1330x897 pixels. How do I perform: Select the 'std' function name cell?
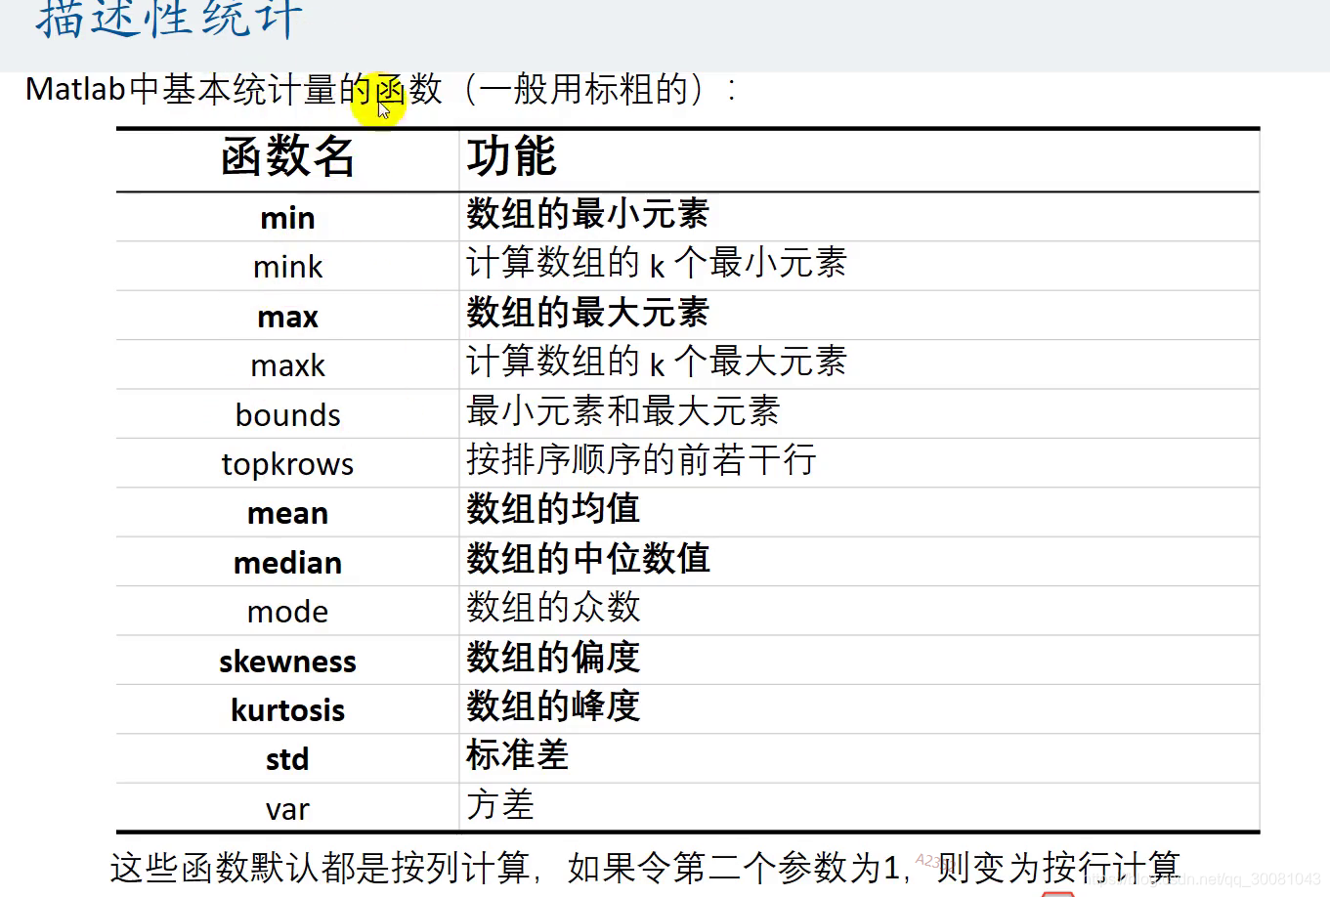tap(288, 759)
